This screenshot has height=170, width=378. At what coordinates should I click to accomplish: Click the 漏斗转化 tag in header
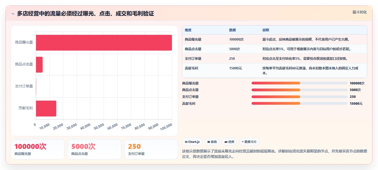pos(359,12)
